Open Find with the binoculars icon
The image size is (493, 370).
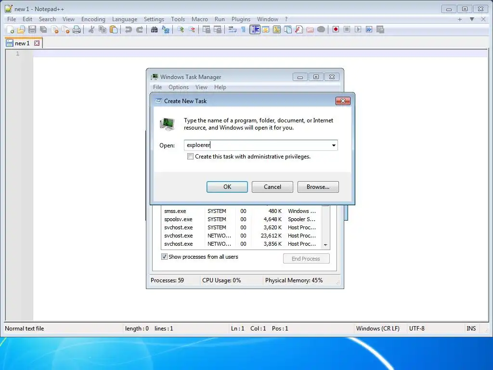click(154, 29)
